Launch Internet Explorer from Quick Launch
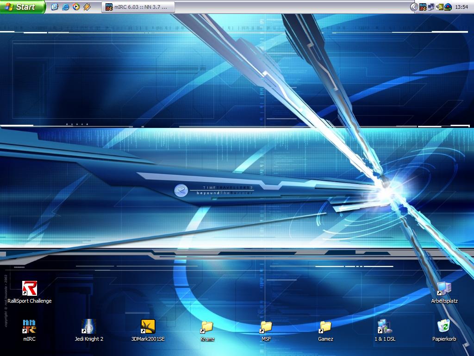Screen dimensions: 474x356 click(x=66, y=7)
